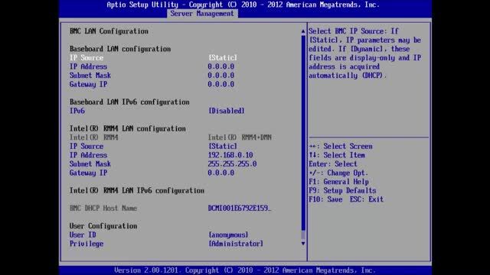Click scrollbar up arrow
The width and height of the screenshot is (490, 275).
(x=303, y=31)
